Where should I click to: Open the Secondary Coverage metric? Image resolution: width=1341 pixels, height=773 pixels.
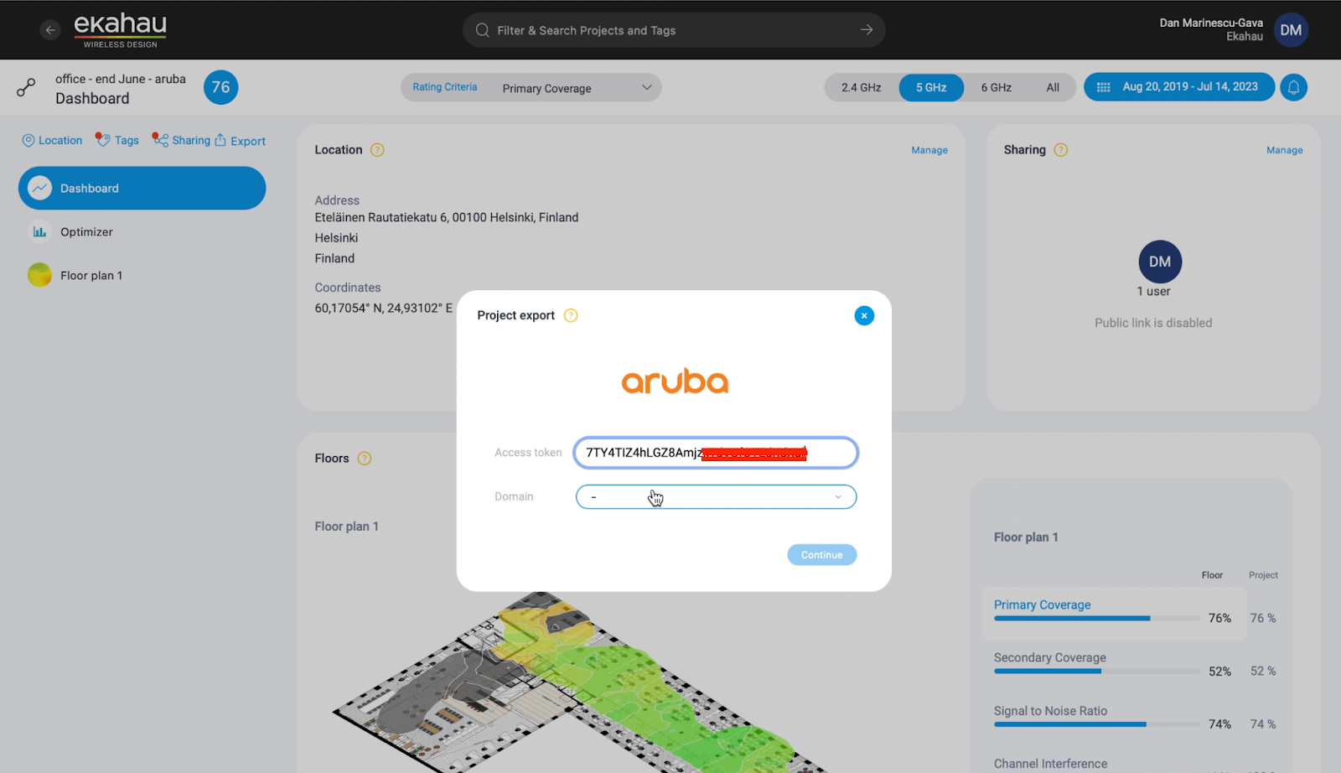[1049, 657]
